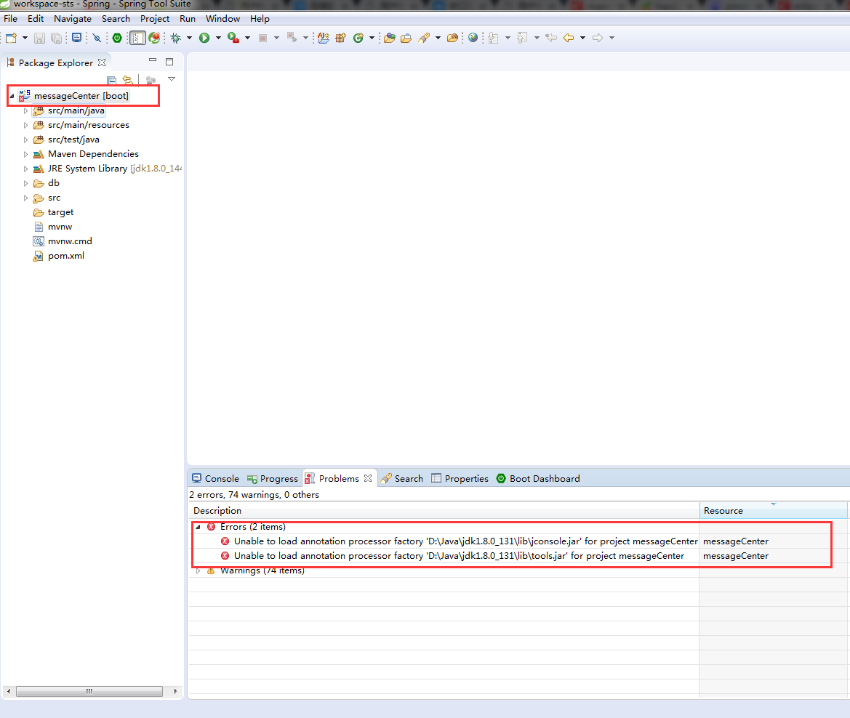The image size is (850, 718).
Task: Toggle the Mark Occurrences toolbar button
Action: click(137, 38)
